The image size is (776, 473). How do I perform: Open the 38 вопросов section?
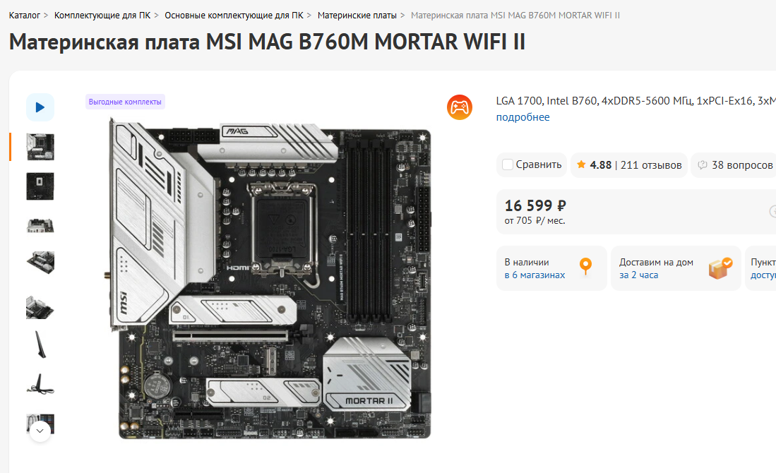(742, 165)
